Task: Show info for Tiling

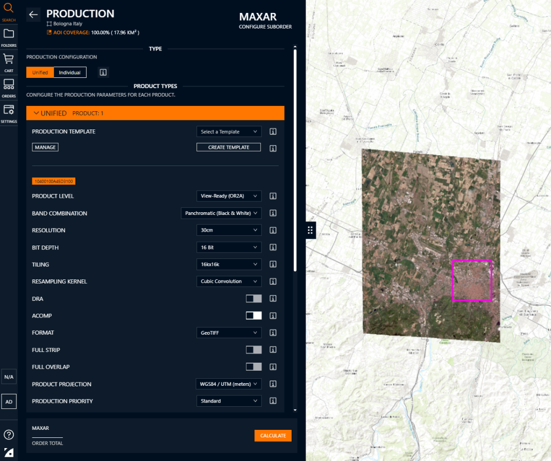Action: [x=273, y=264]
